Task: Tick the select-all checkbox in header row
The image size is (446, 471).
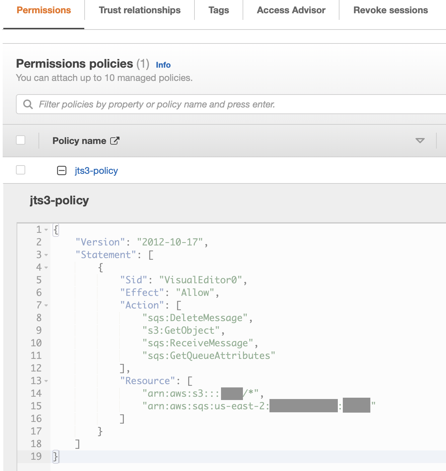Action: coord(21,140)
